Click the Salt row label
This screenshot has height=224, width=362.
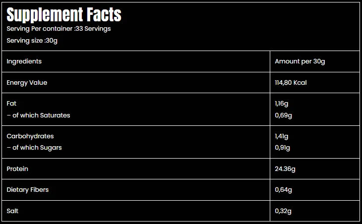[x=12, y=211]
